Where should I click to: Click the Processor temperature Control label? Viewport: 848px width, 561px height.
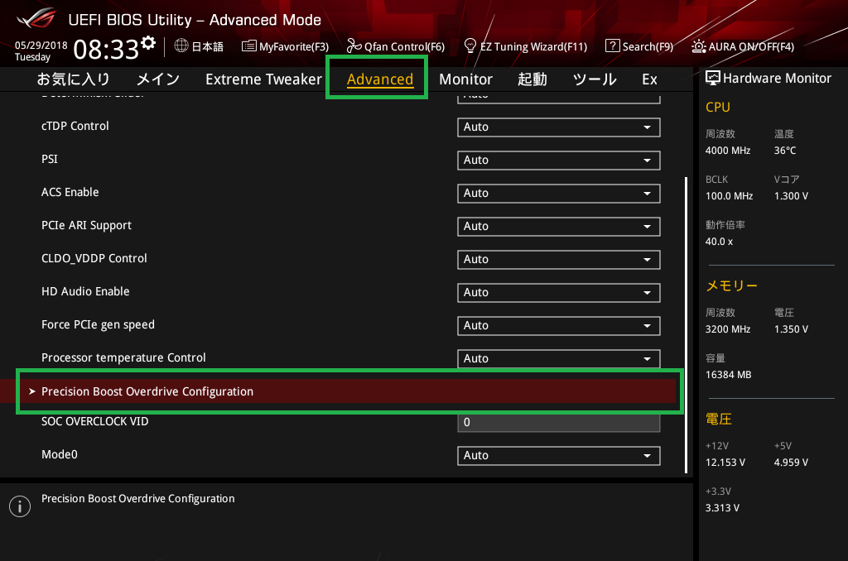[x=123, y=357]
